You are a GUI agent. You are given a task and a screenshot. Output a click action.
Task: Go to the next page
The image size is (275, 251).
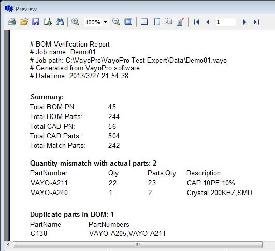(244, 22)
